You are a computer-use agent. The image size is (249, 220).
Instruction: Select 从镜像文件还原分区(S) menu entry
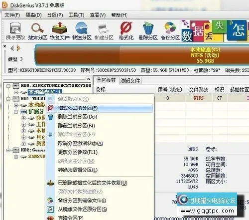pyautogui.click(x=100, y=210)
